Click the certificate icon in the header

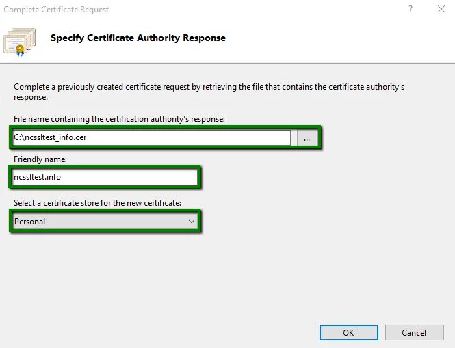21,40
